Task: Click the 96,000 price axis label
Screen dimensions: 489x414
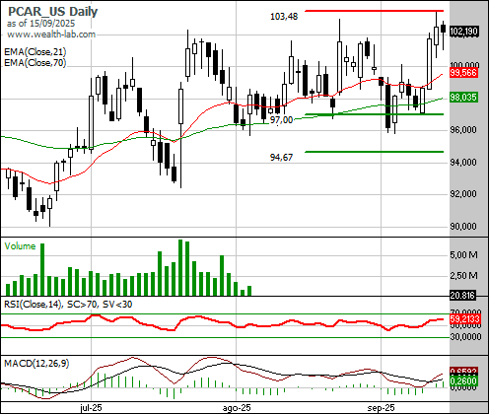Action: tap(463, 130)
